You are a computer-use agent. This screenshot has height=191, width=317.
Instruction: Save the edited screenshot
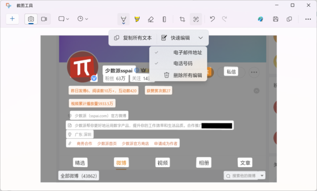tap(276, 19)
